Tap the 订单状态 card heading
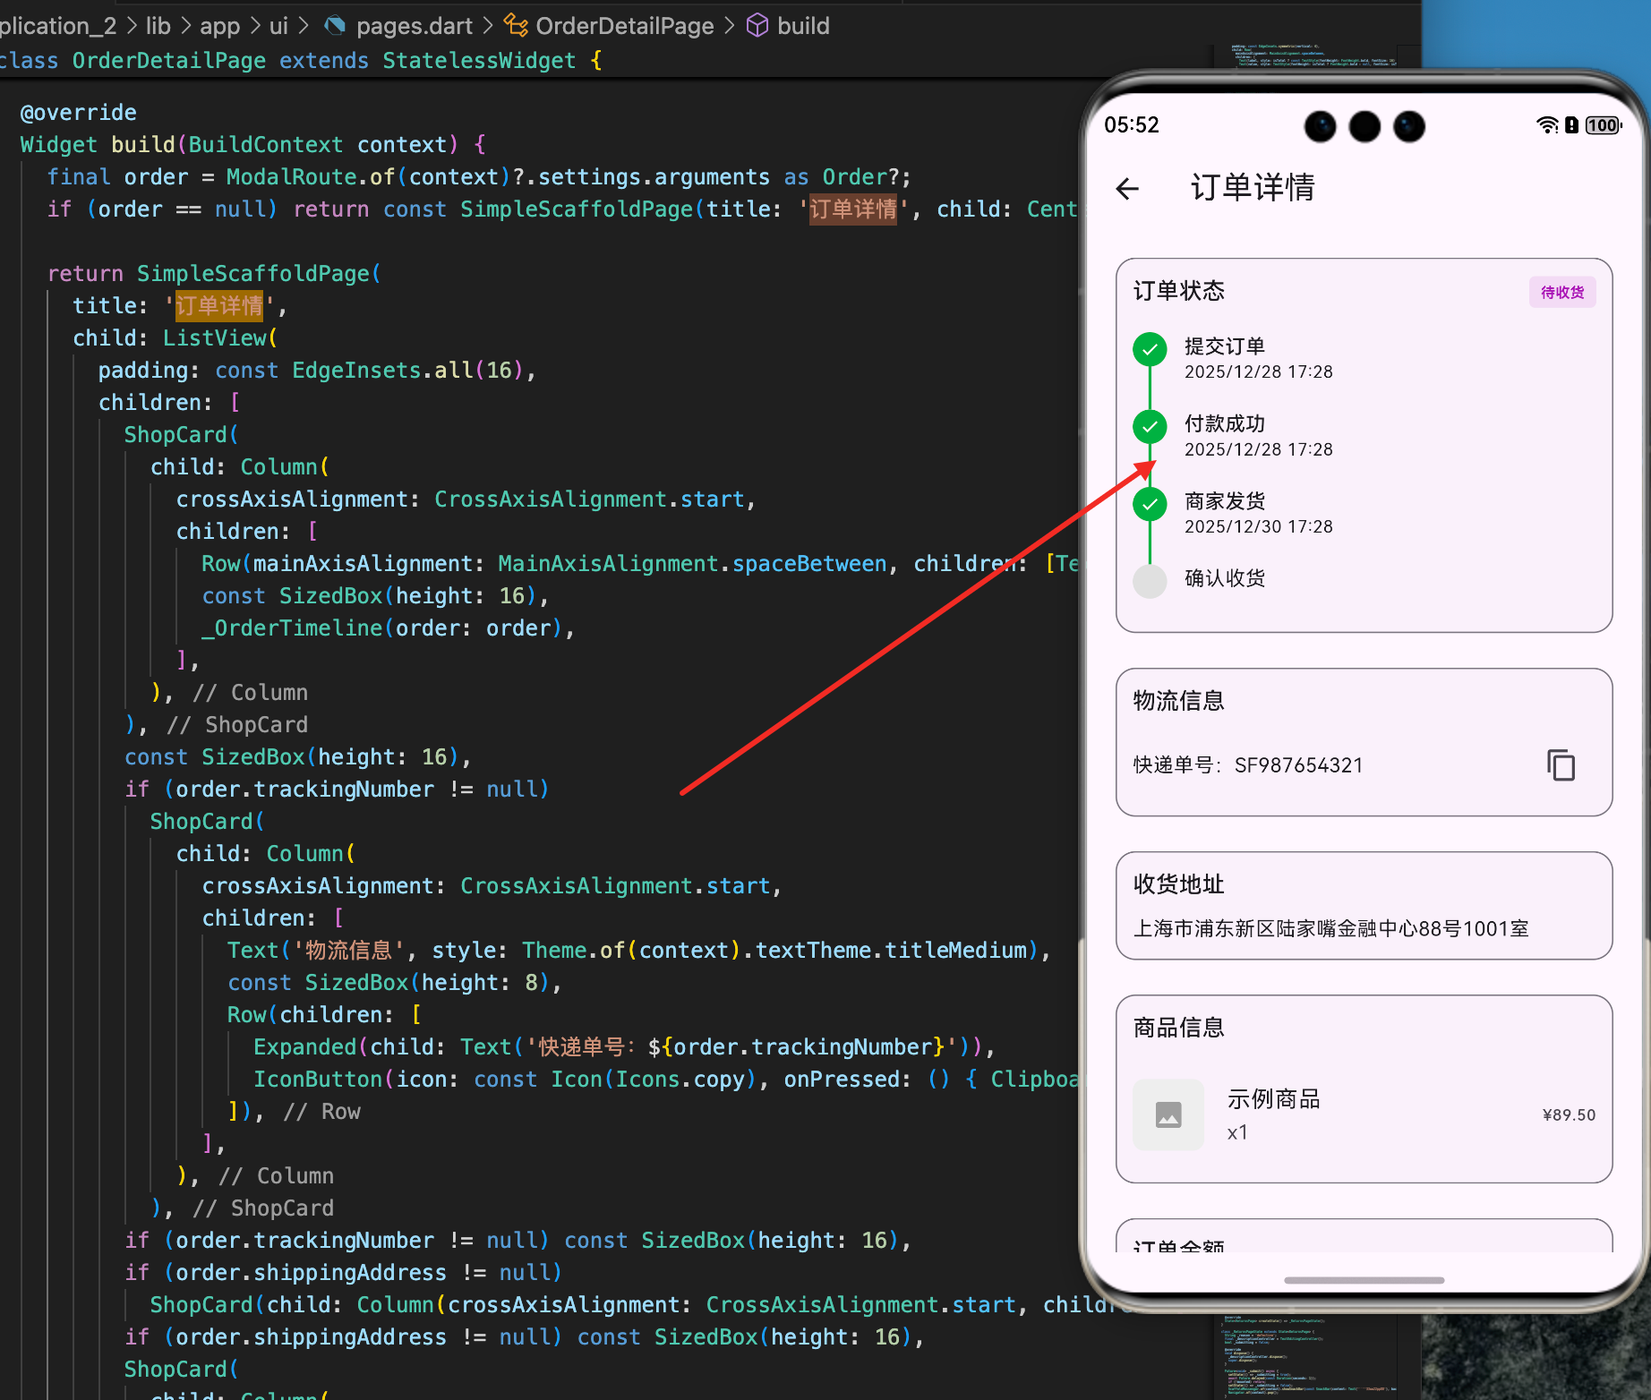 click(x=1179, y=291)
